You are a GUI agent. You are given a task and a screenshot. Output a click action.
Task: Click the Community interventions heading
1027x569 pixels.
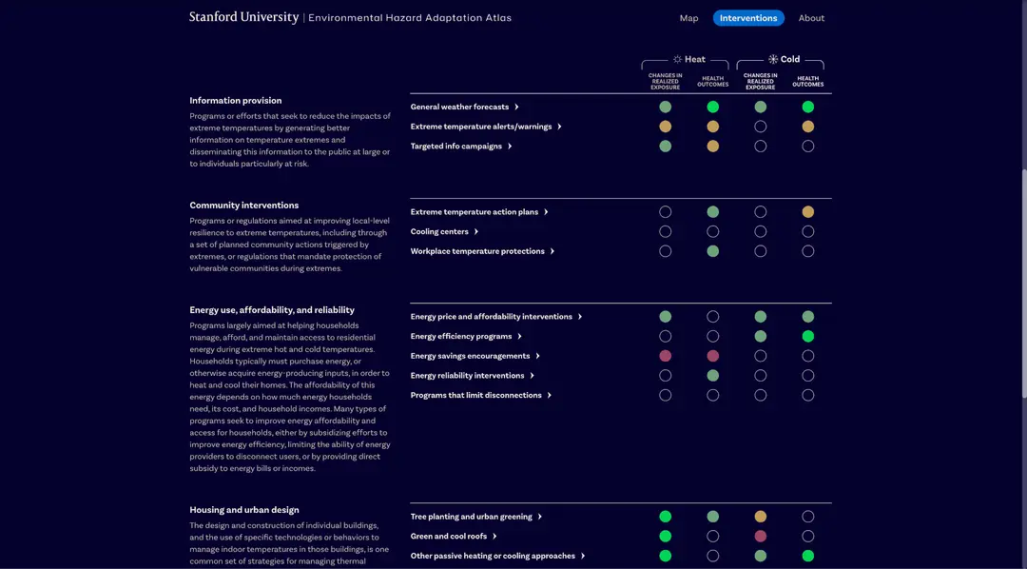click(x=243, y=206)
